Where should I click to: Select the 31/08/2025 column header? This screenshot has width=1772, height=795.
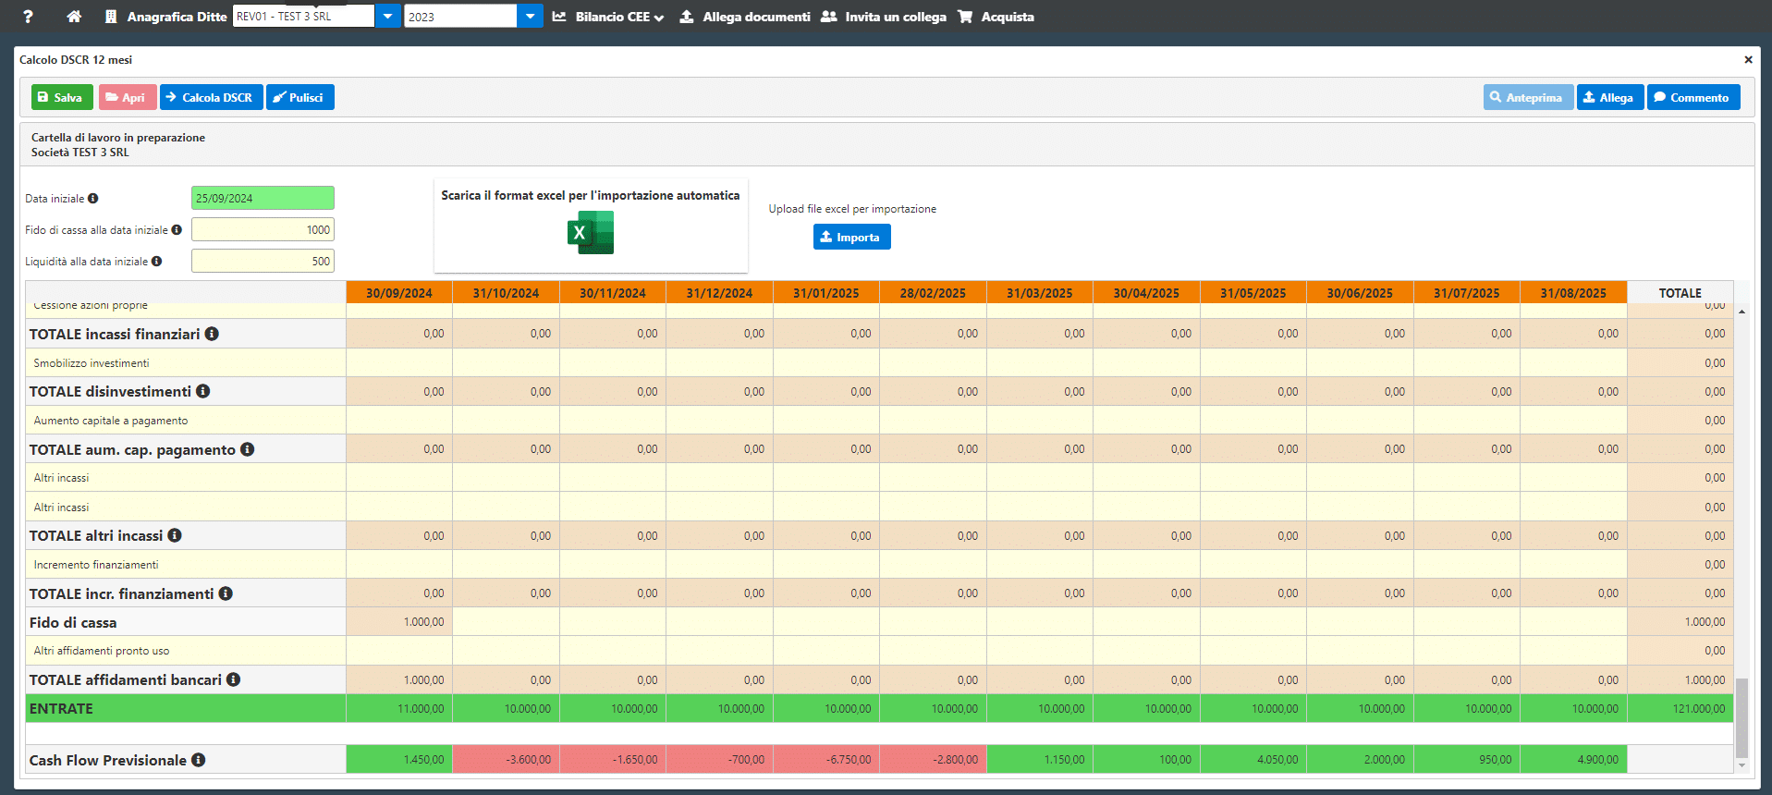pyautogui.click(x=1573, y=292)
